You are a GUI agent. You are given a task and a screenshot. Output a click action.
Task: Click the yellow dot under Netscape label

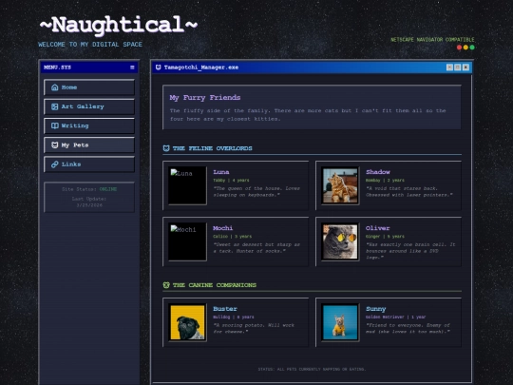[465, 48]
